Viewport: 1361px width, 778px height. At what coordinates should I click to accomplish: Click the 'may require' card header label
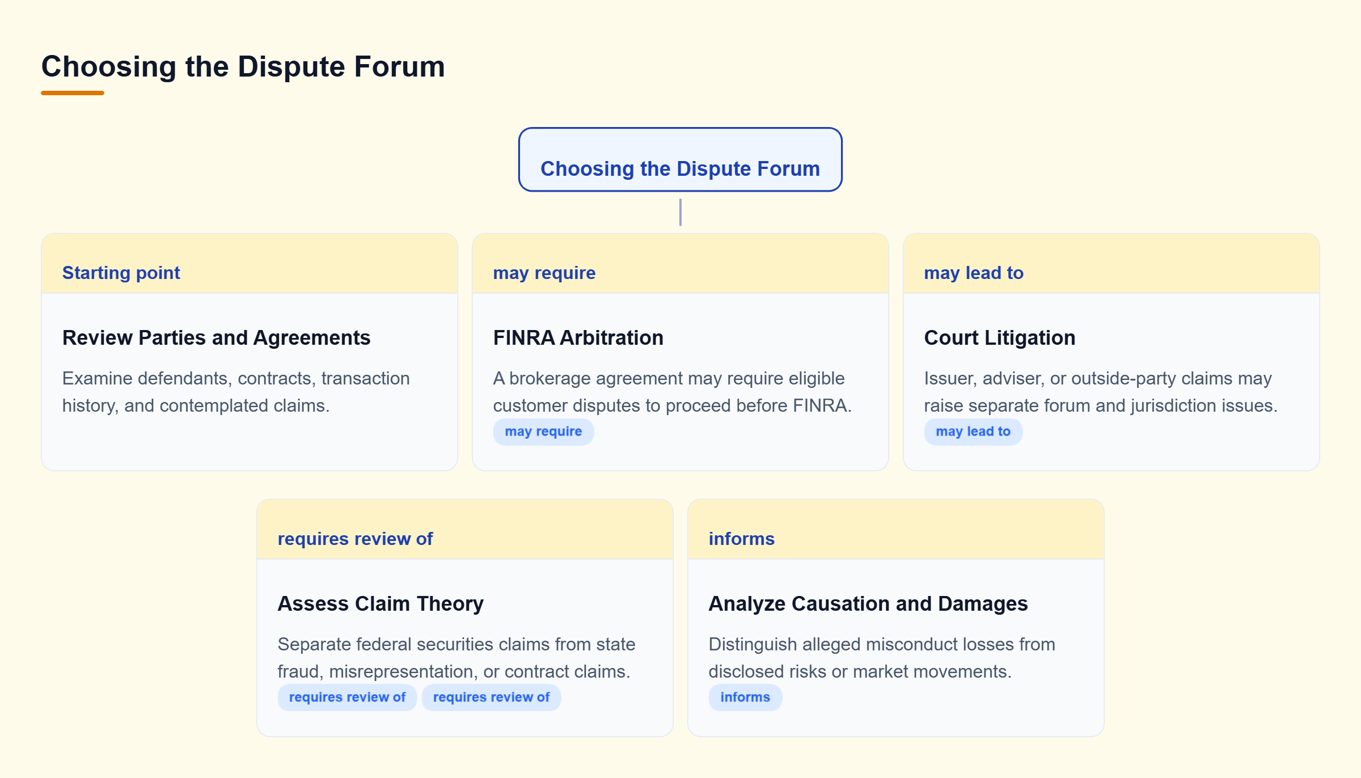(x=544, y=273)
